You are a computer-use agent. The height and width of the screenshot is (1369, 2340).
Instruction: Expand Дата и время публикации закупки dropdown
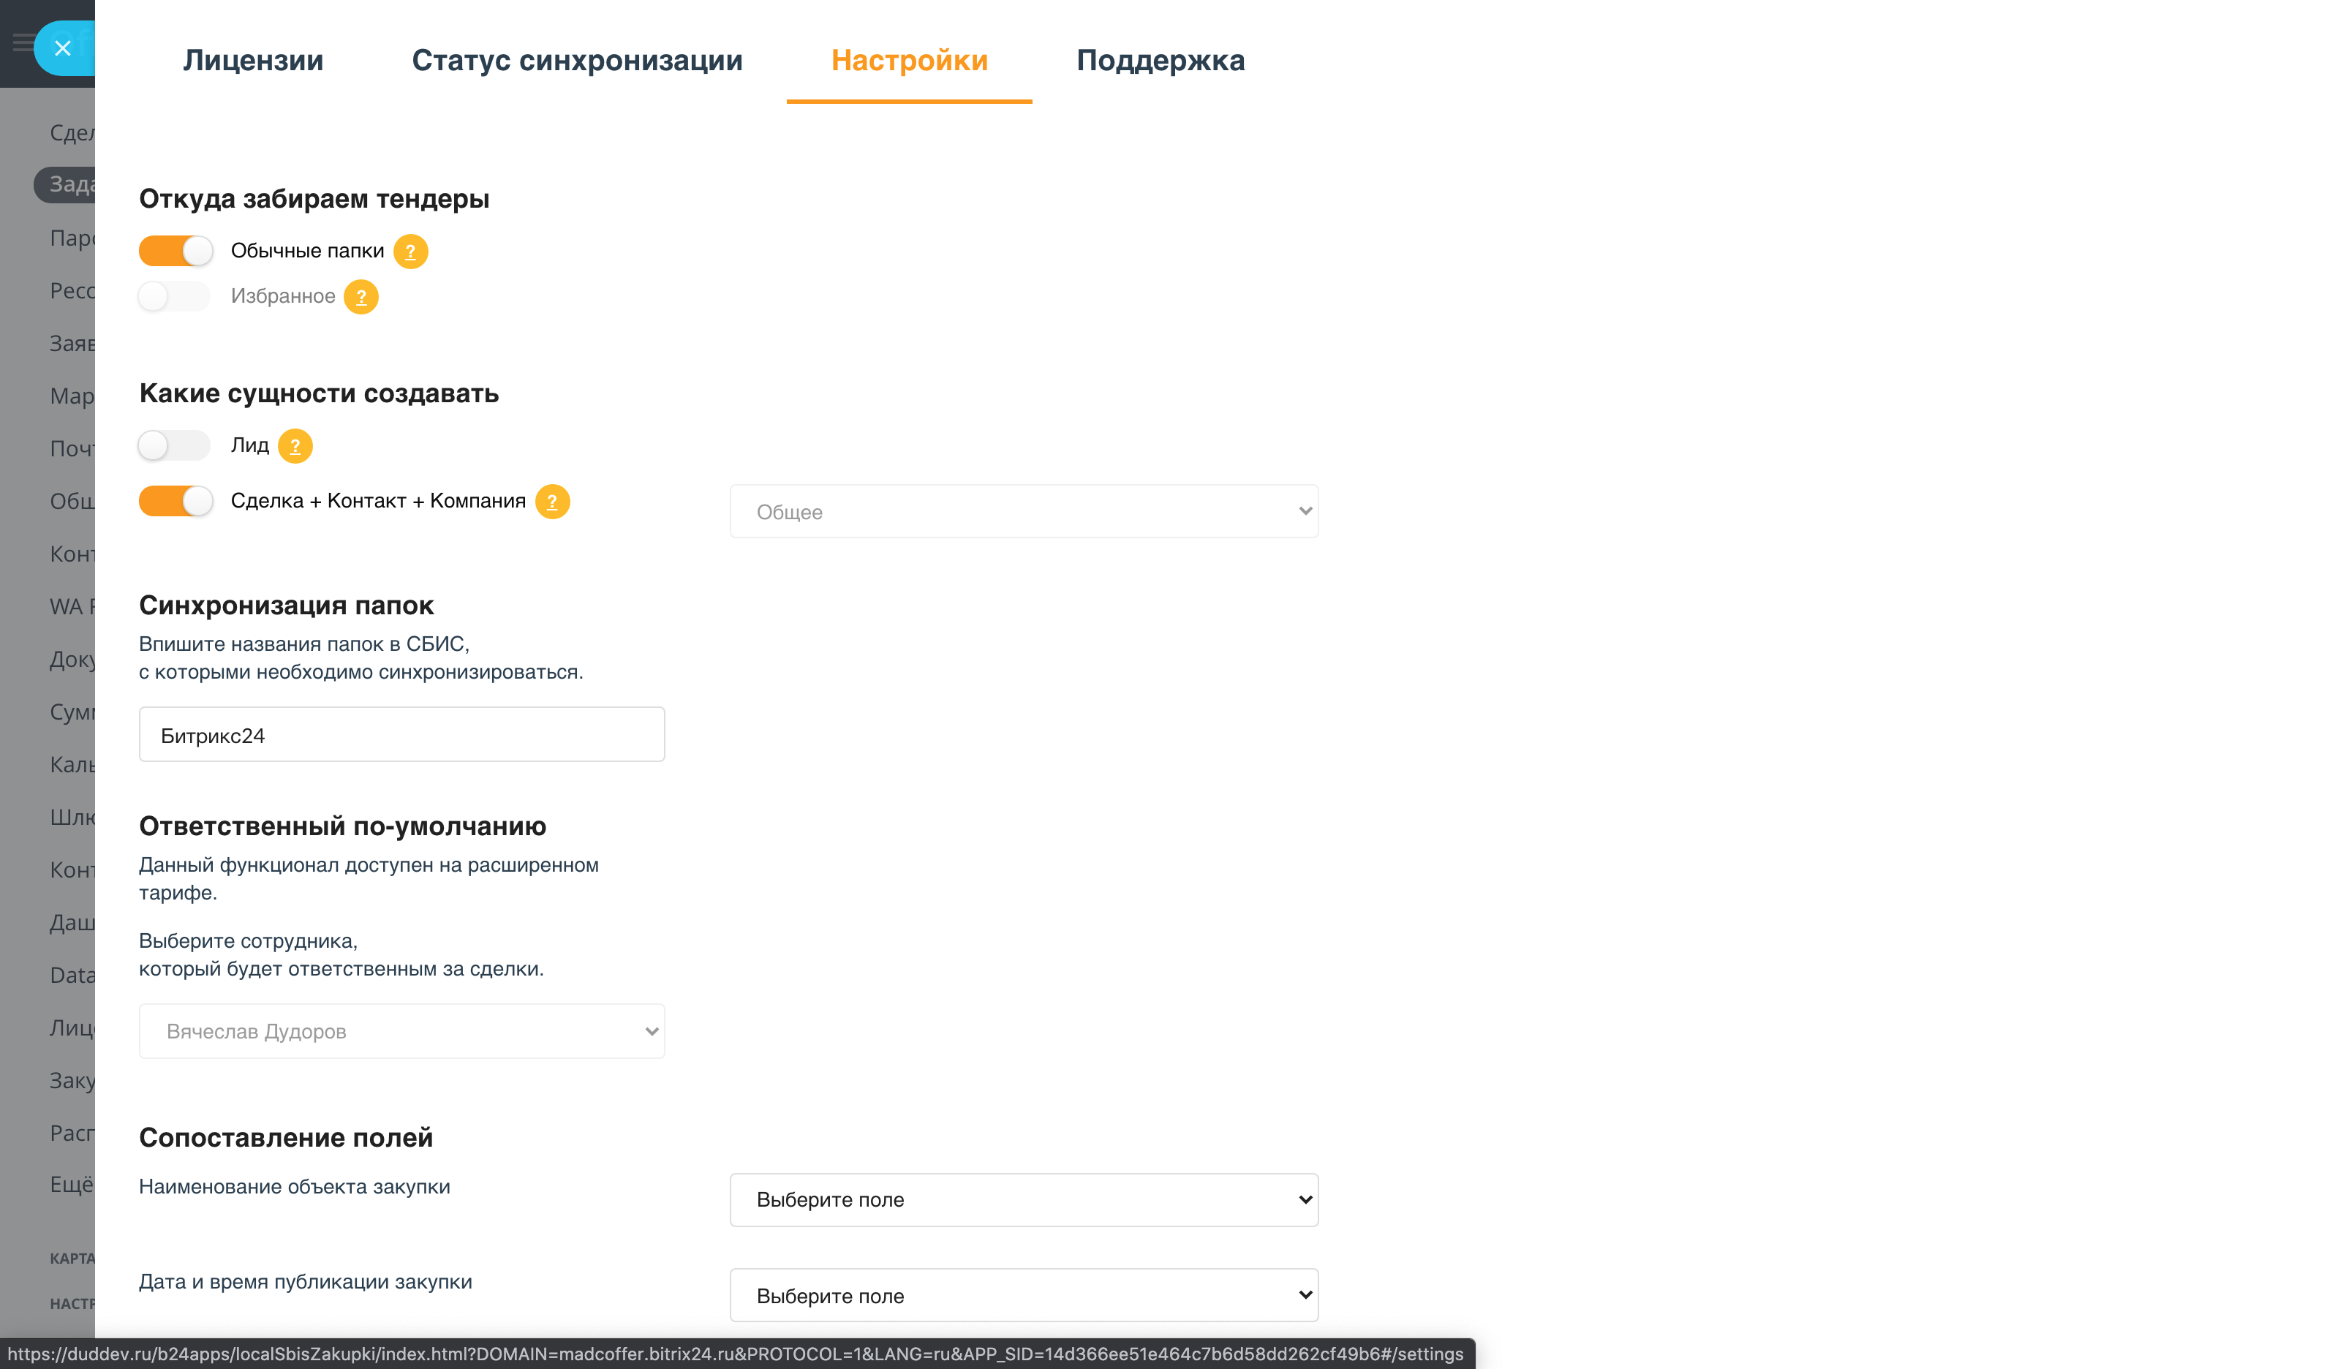[1023, 1296]
